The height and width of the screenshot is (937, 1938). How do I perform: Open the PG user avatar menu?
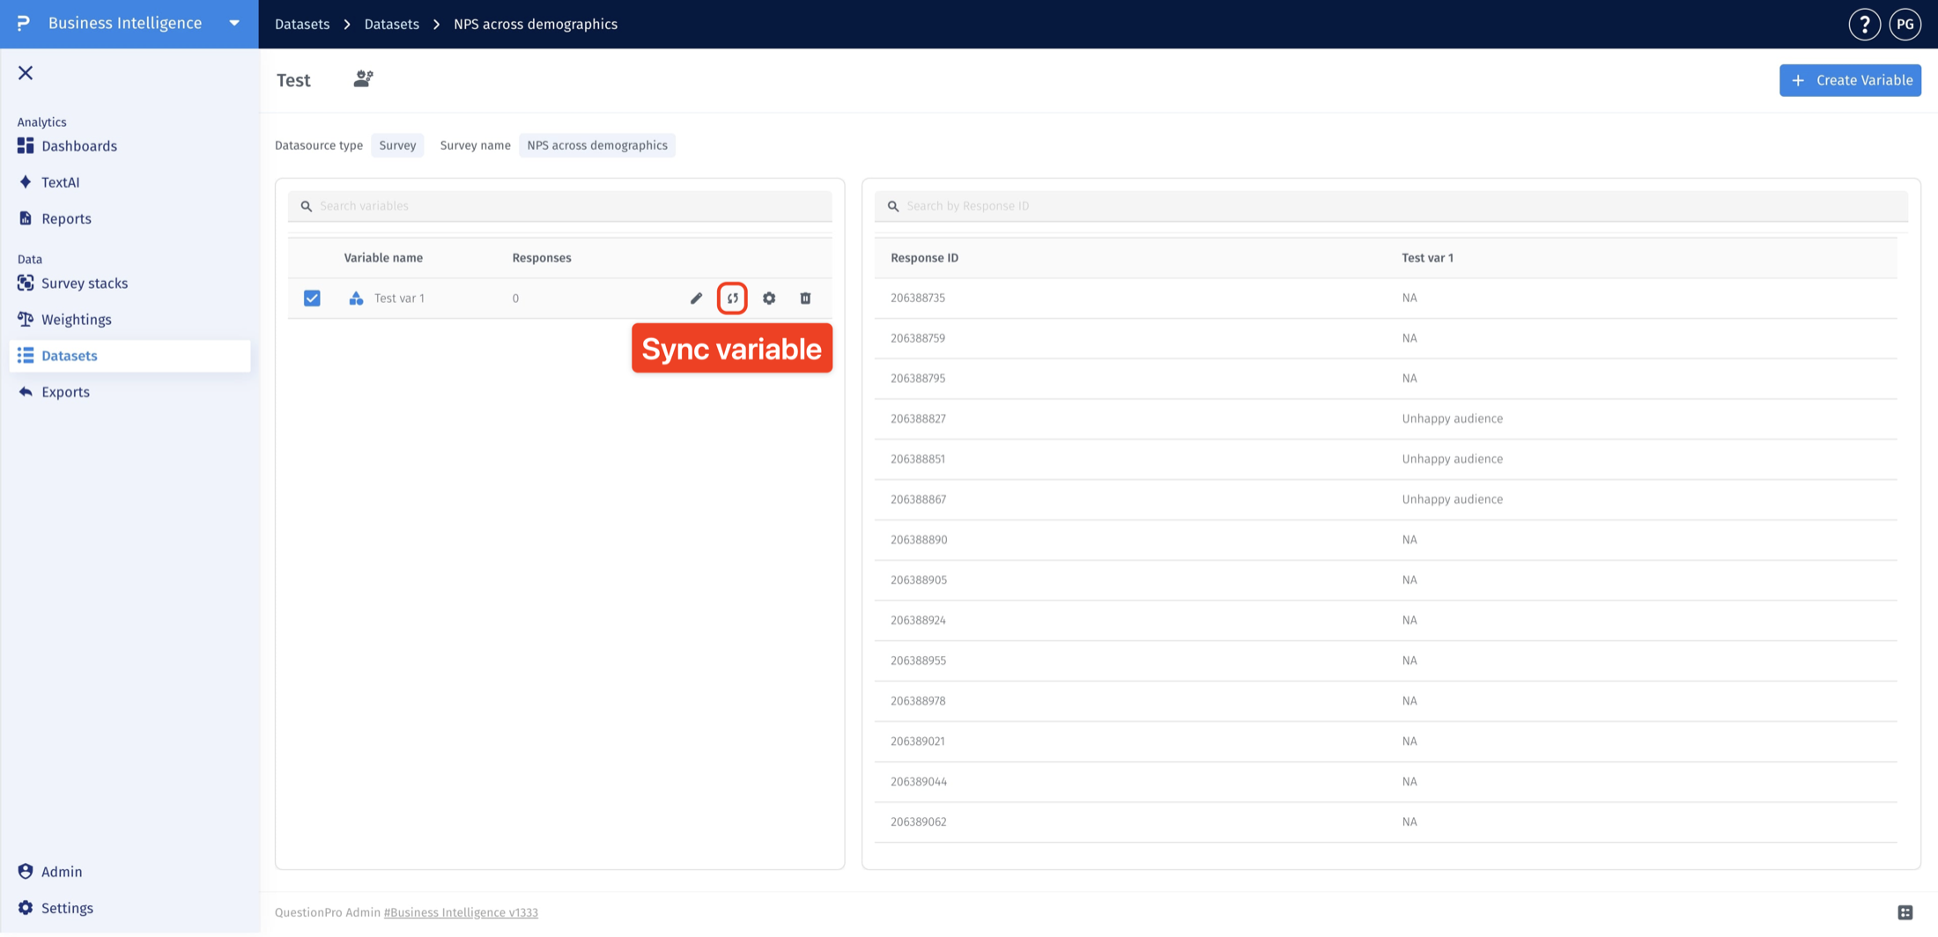pos(1905,25)
